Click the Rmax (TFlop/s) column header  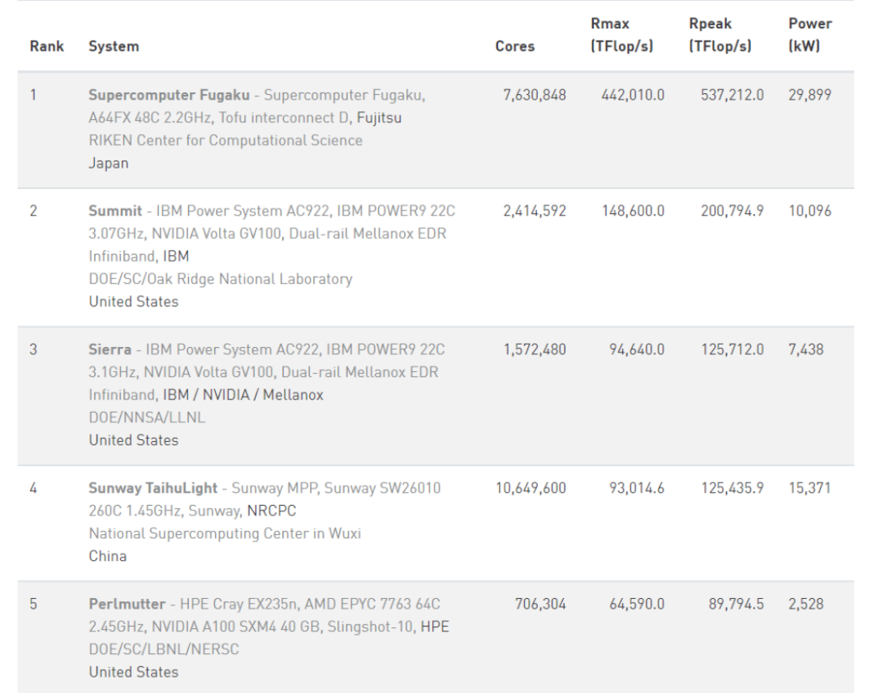[x=622, y=35]
